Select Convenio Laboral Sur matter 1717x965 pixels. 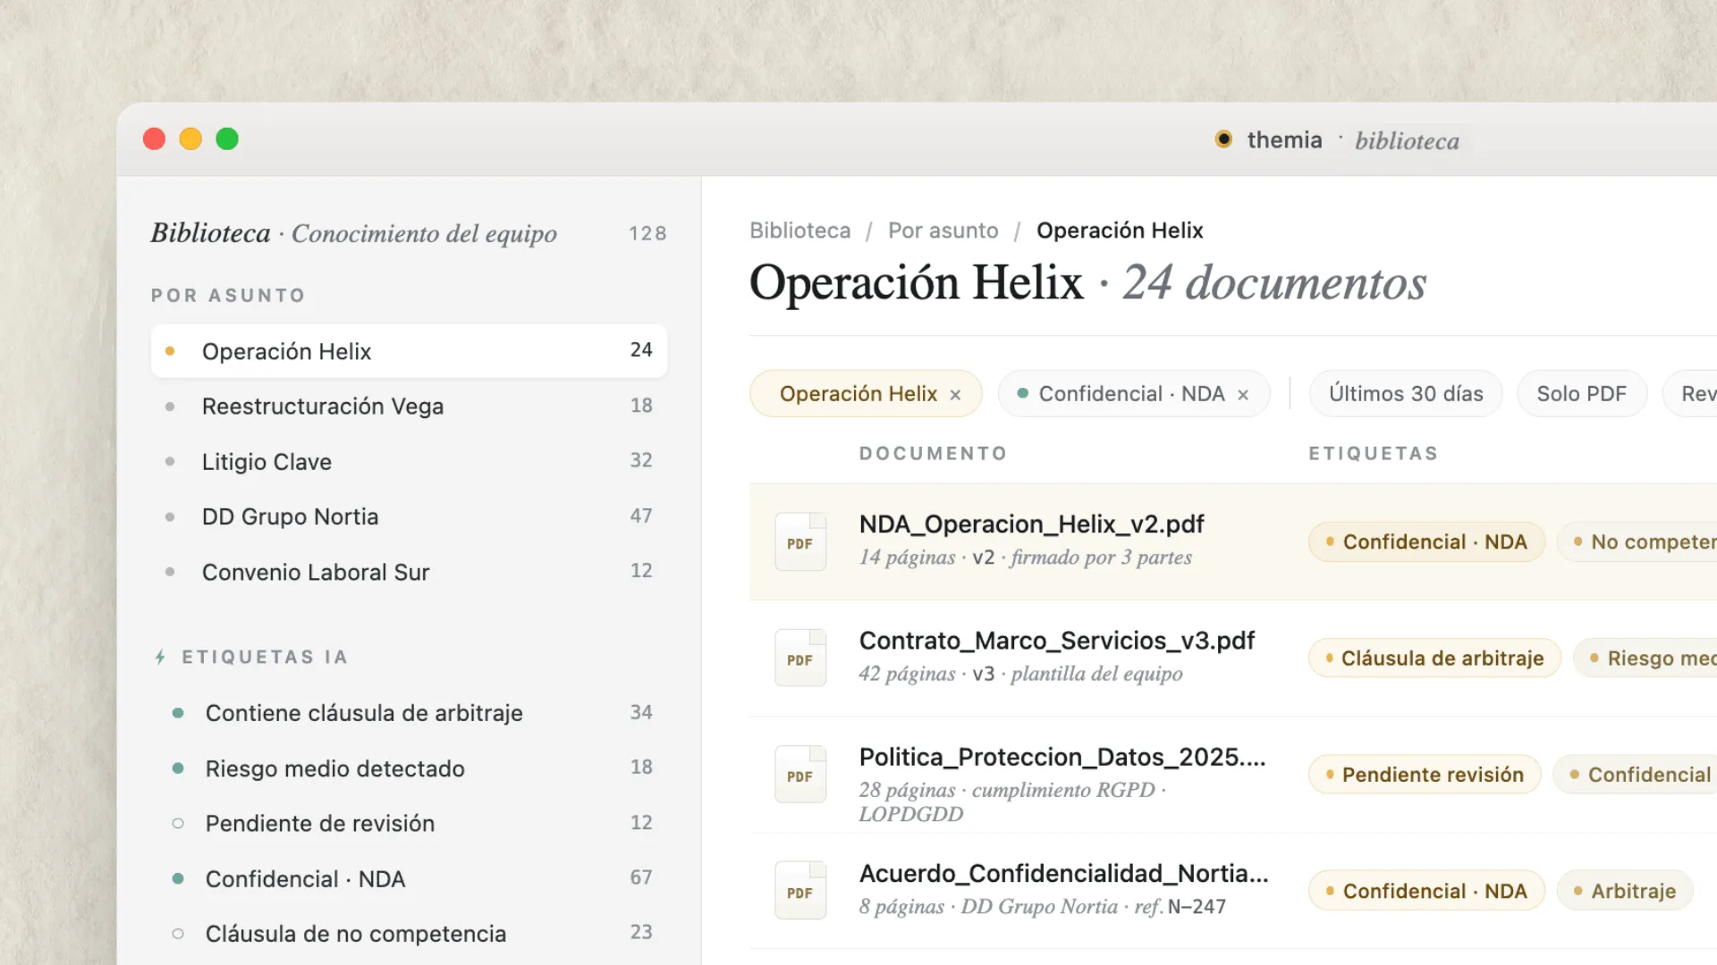pyautogui.click(x=409, y=572)
